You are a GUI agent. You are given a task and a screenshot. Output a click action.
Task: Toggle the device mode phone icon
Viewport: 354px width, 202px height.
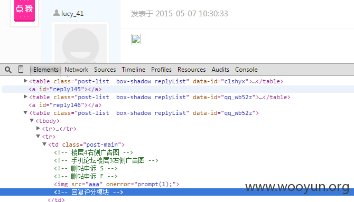21,70
